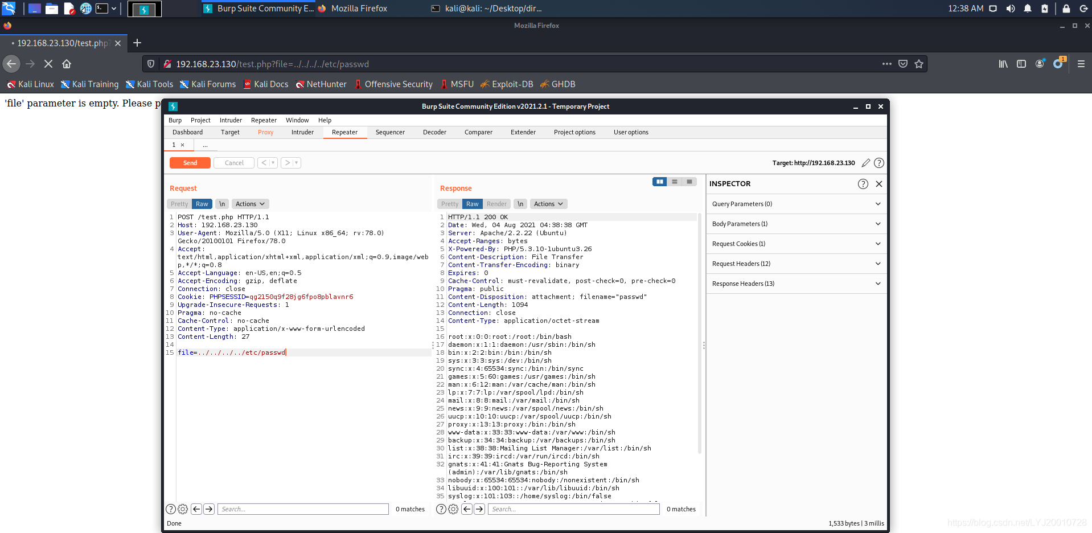Switch to stacked top/bottom layout
The width and height of the screenshot is (1092, 533).
[x=675, y=182]
